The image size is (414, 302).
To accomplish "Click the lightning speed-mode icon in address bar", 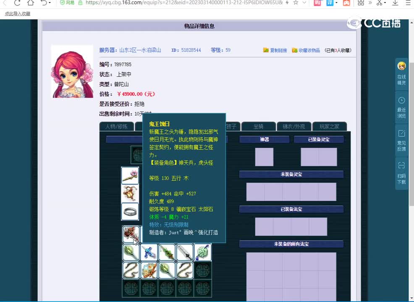I will tap(287, 3).
